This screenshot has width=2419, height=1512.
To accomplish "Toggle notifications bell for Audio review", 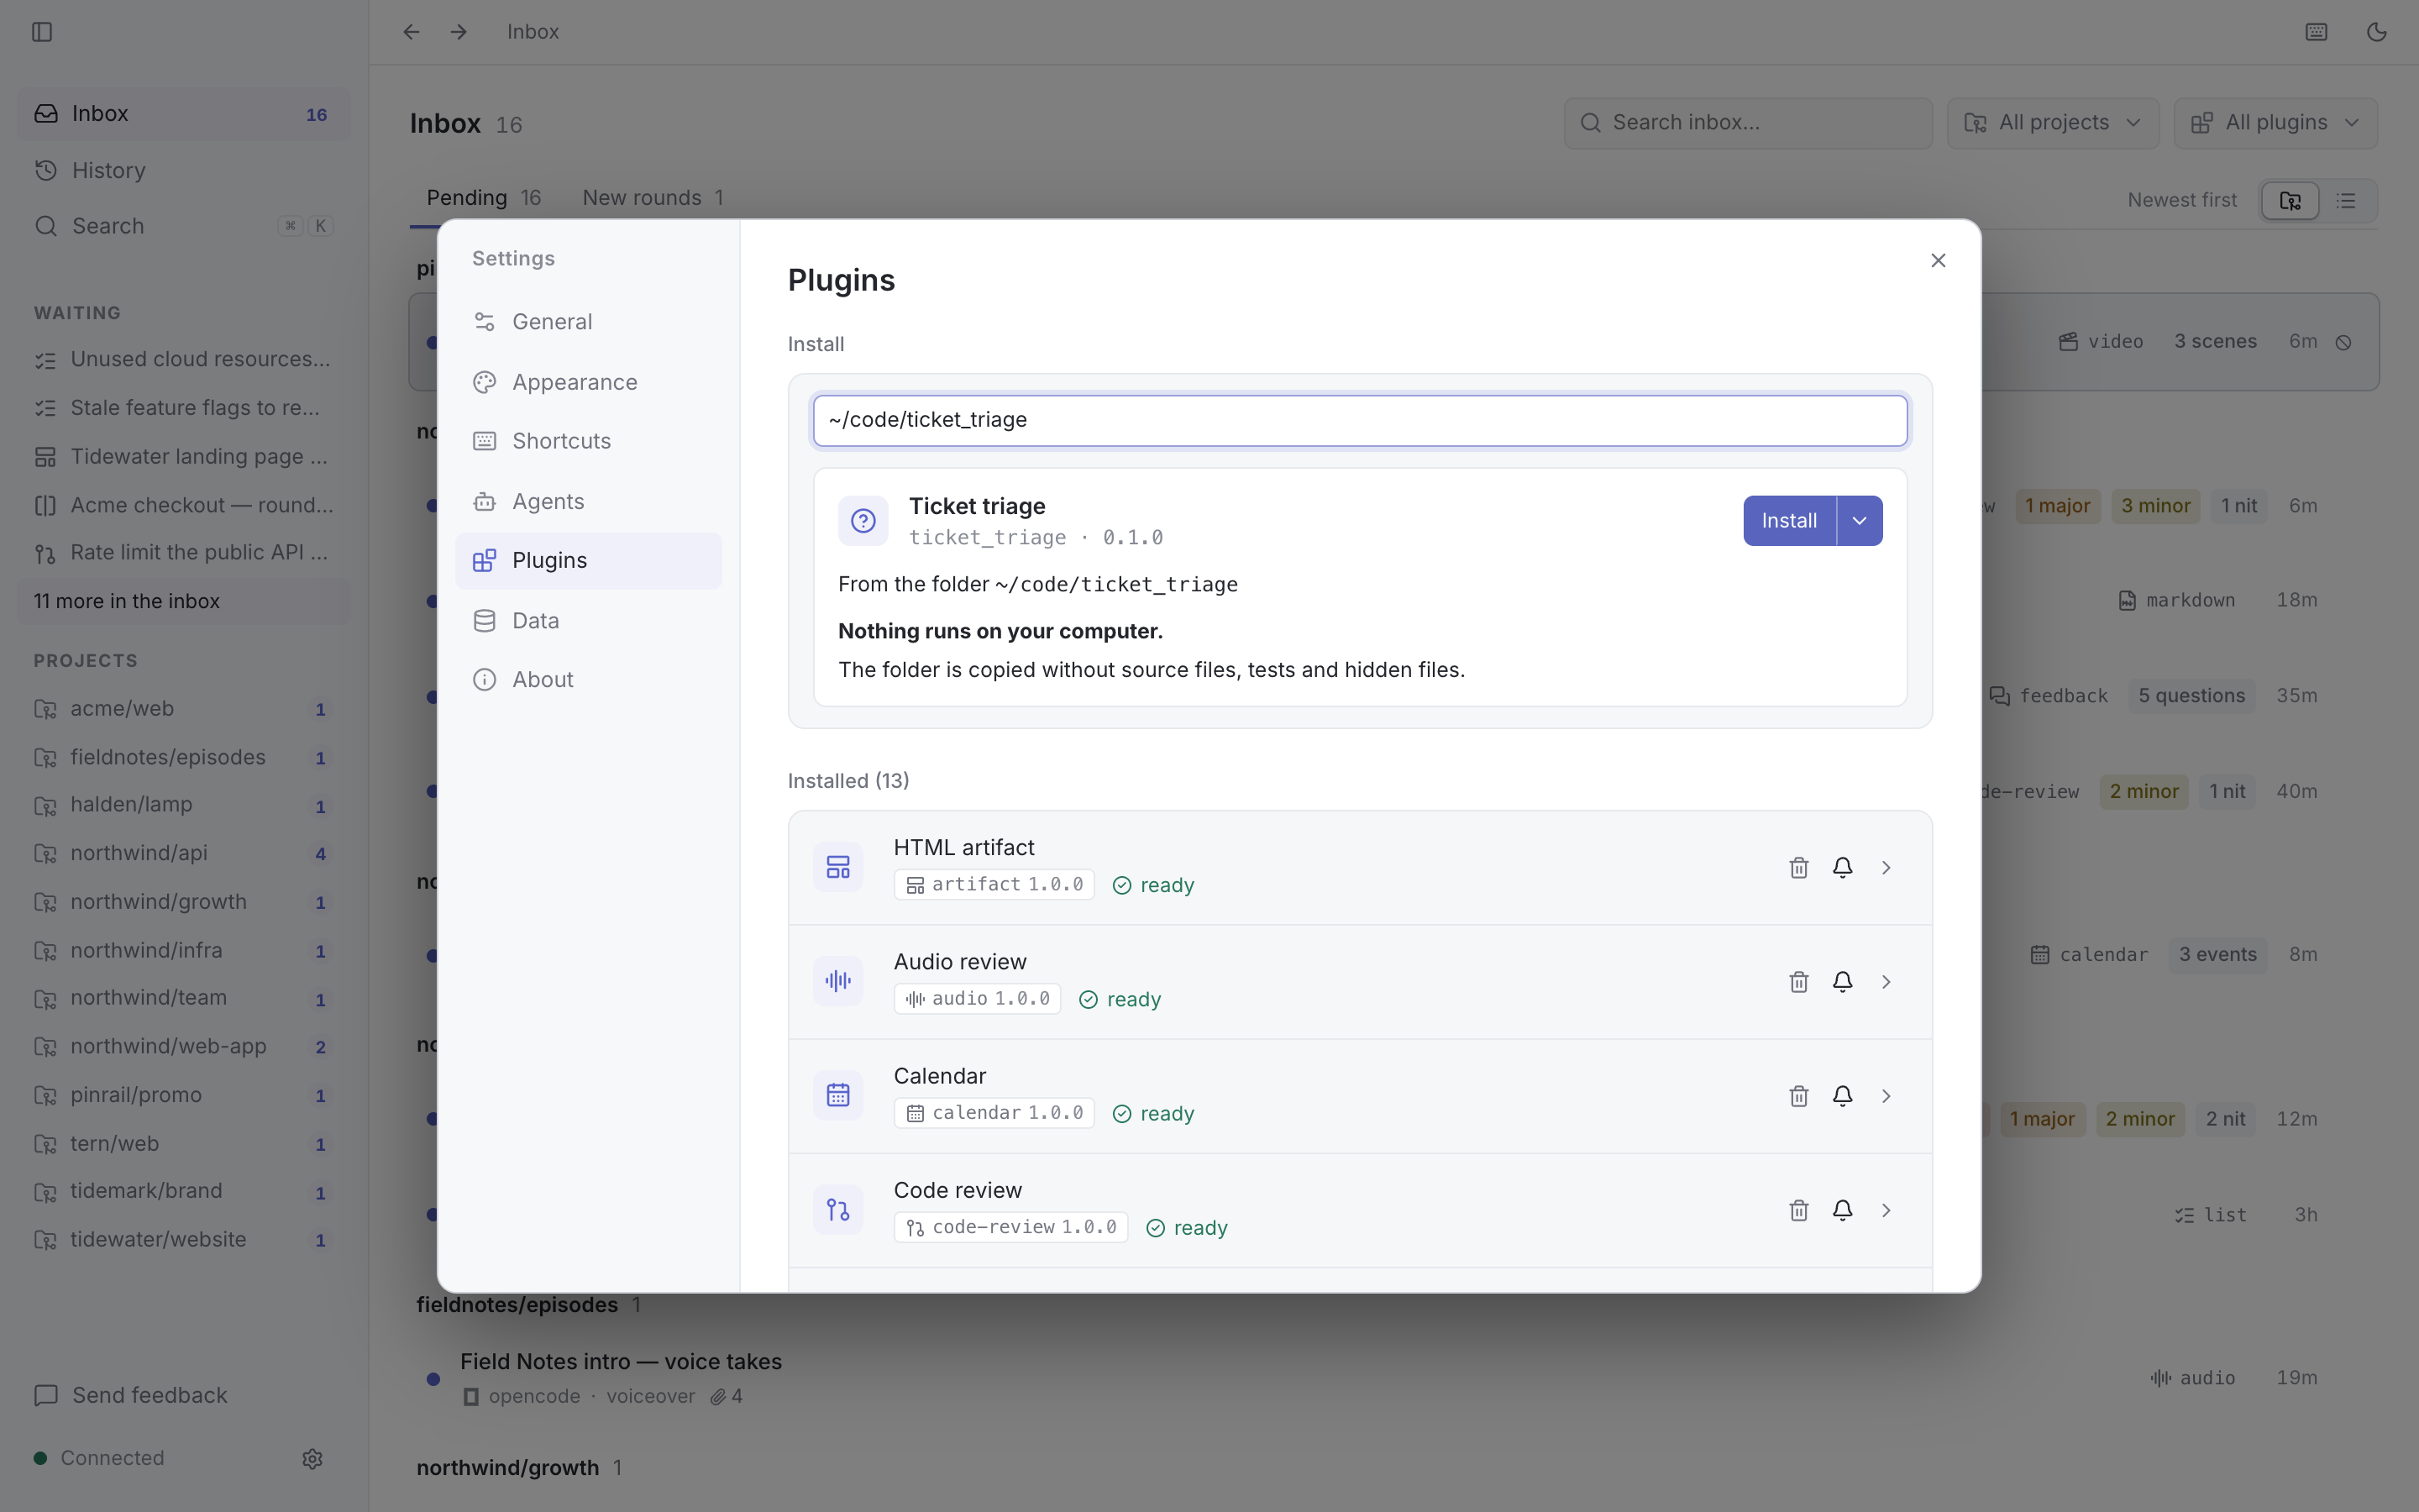I will [x=1842, y=982].
